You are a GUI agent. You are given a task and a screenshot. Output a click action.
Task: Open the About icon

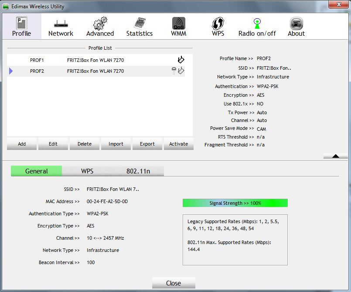tap(296, 24)
